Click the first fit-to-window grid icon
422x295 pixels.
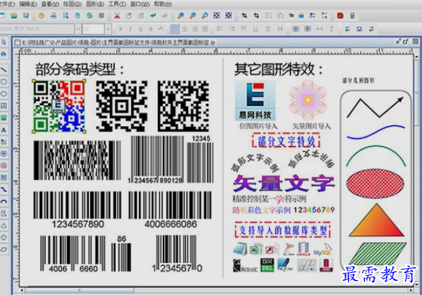217,16
